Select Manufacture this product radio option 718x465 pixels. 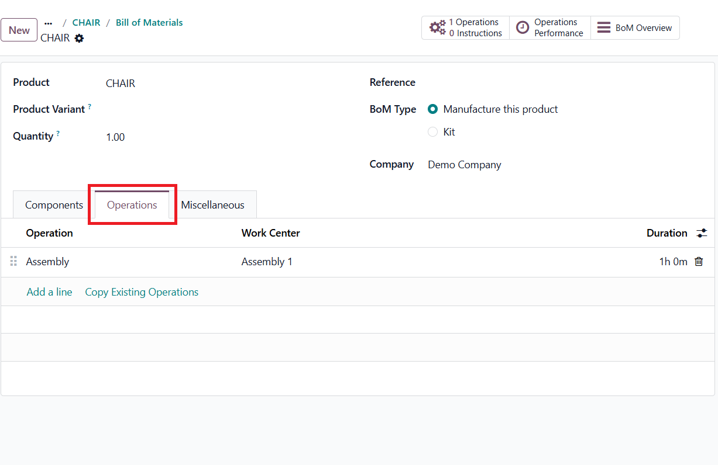point(433,109)
